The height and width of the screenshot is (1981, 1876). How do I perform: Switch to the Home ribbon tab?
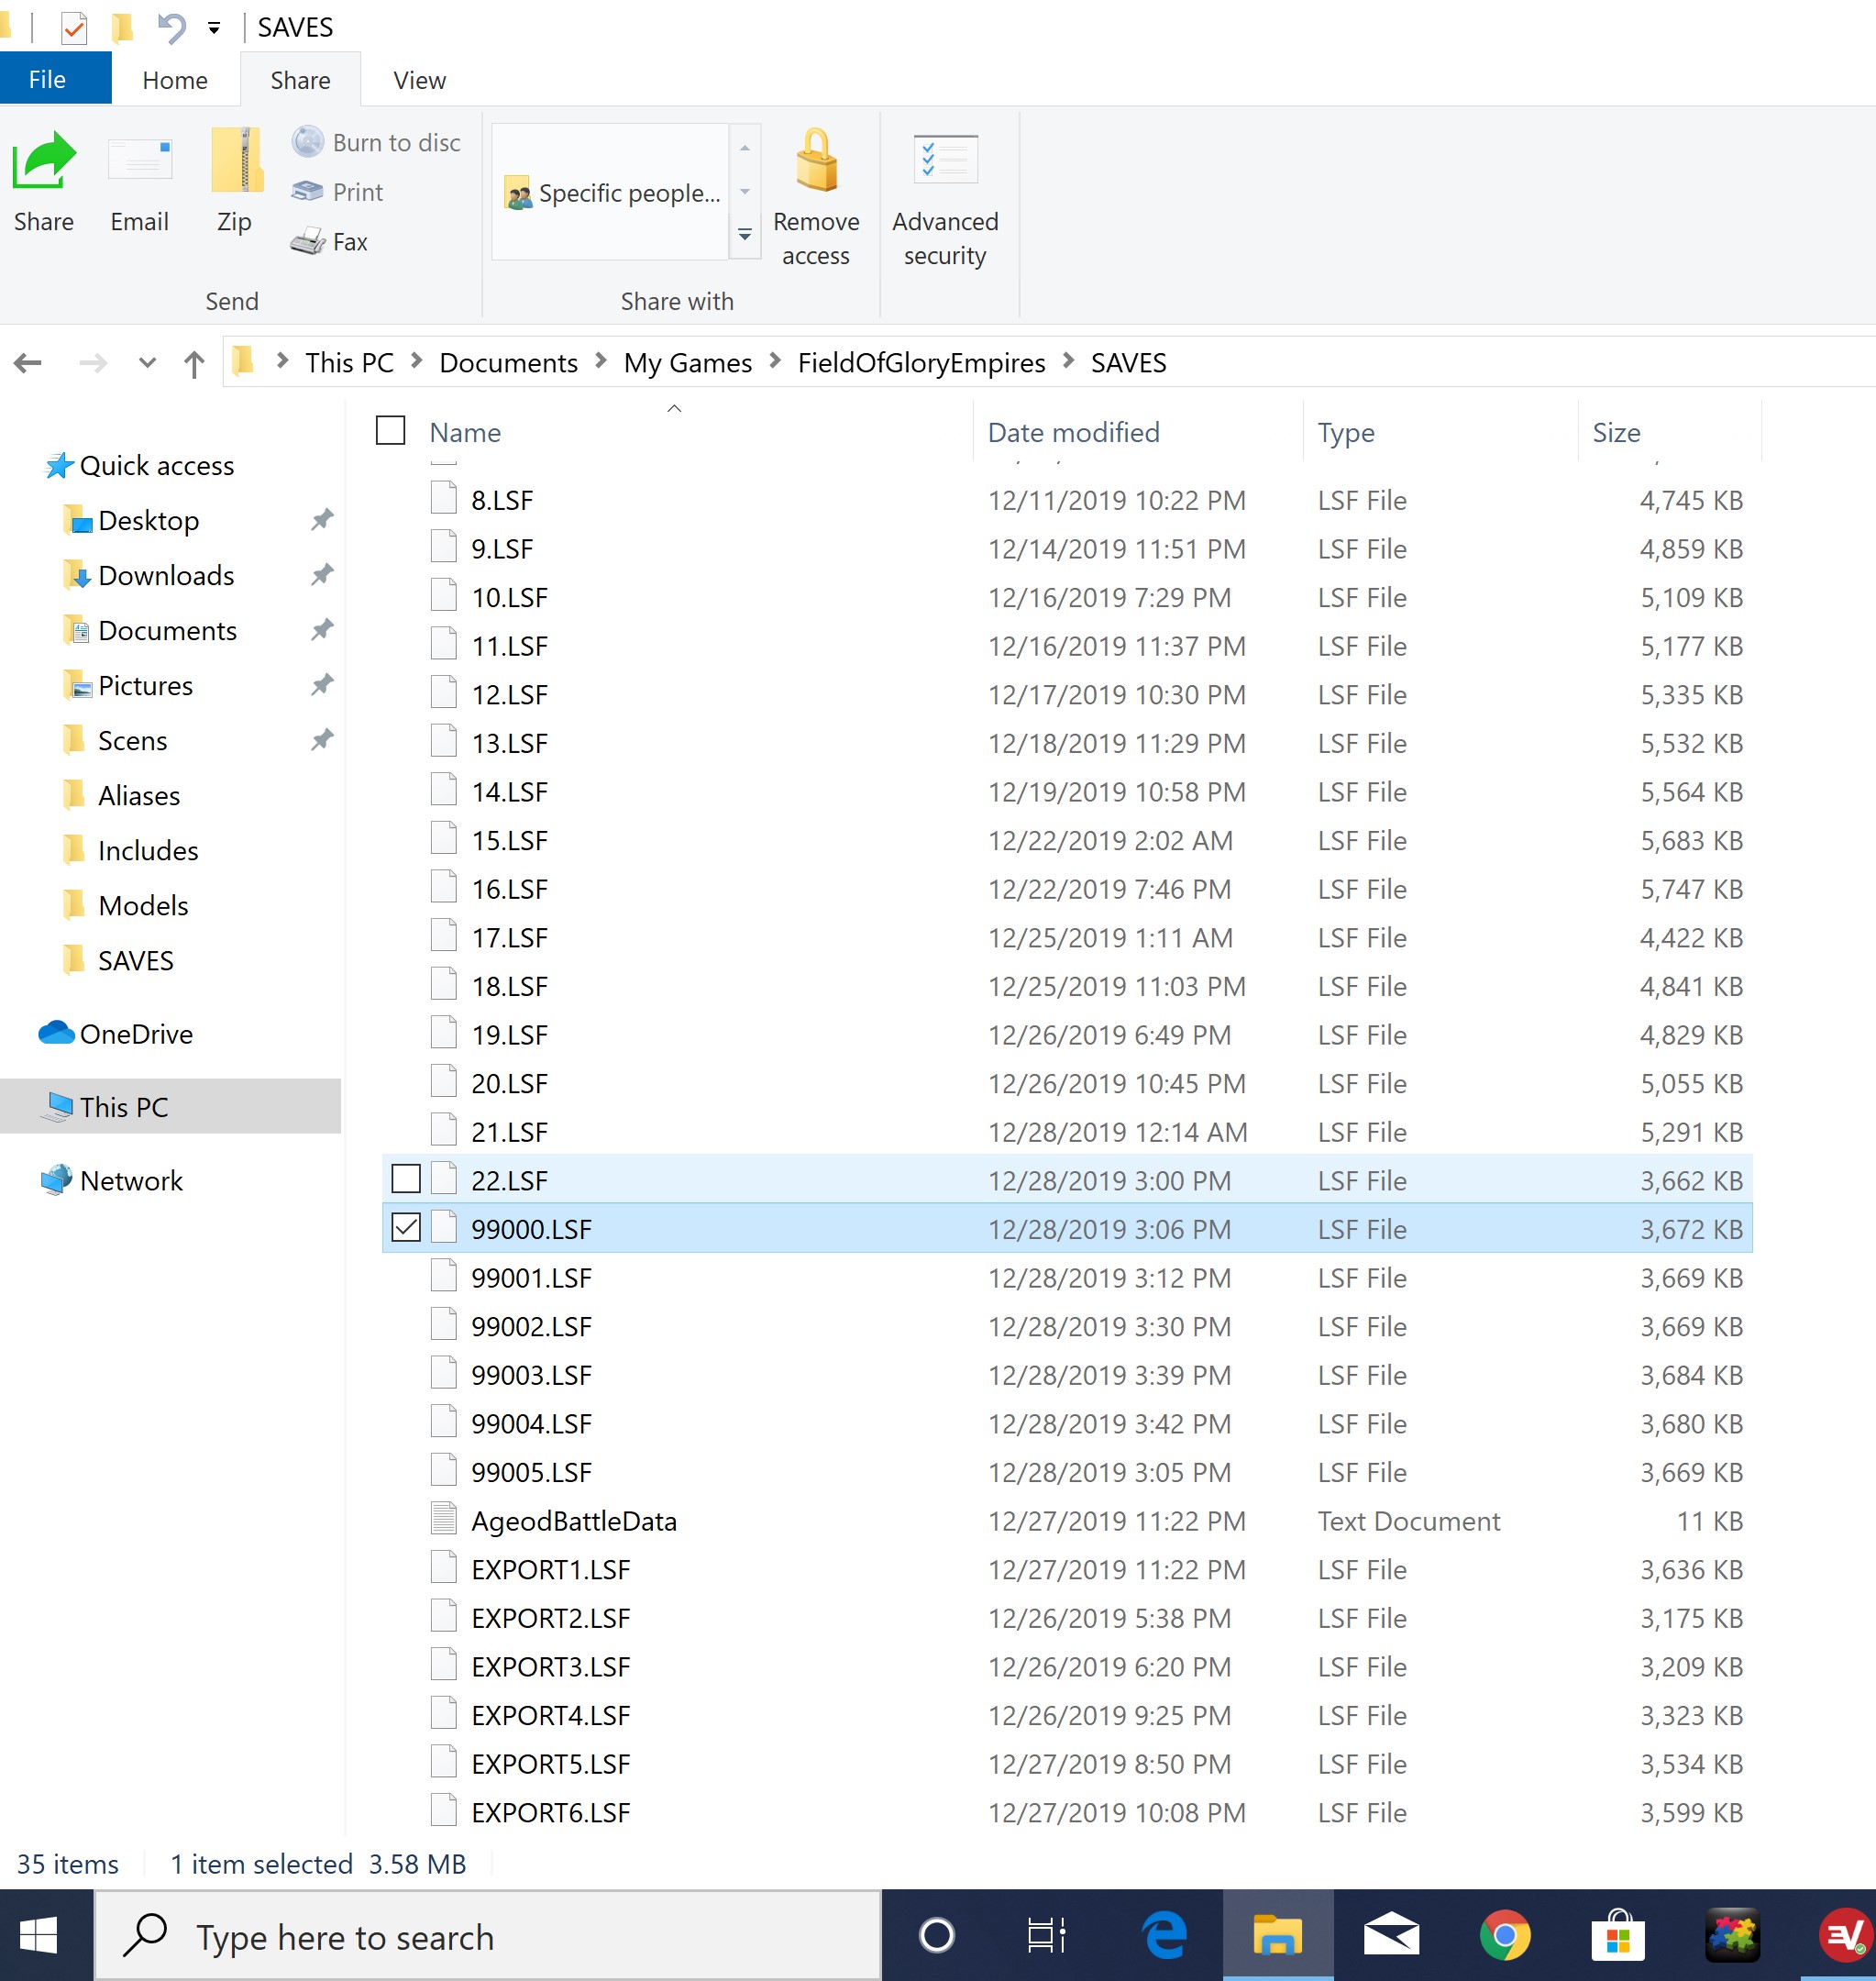[175, 80]
